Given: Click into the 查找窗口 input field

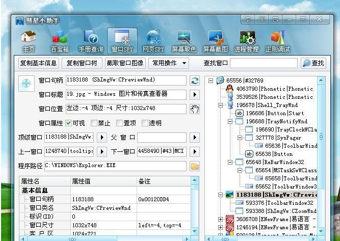Looking at the screenshot, I should click(x=264, y=63).
